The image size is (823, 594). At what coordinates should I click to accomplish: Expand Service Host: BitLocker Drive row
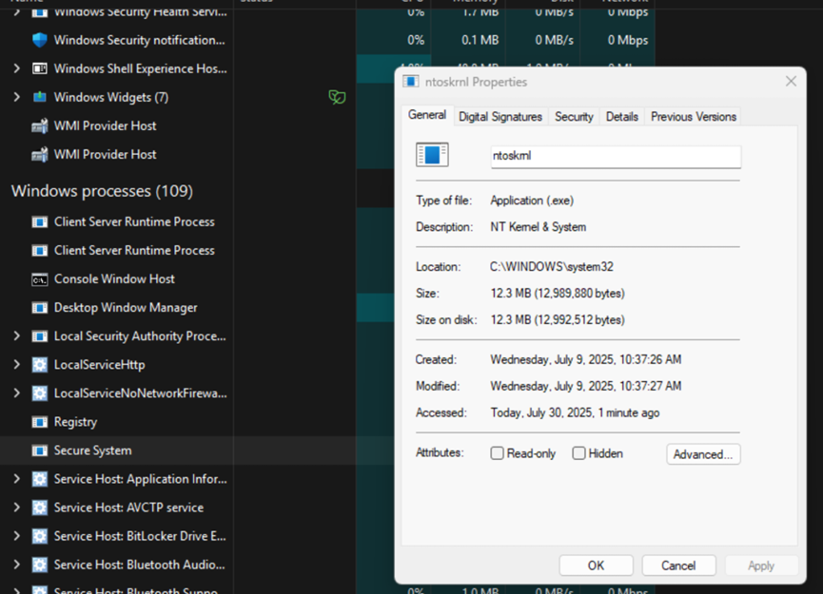pyautogui.click(x=17, y=536)
